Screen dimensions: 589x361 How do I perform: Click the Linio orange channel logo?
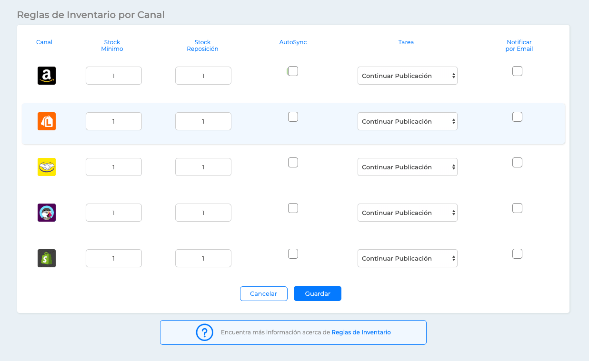[x=47, y=121]
